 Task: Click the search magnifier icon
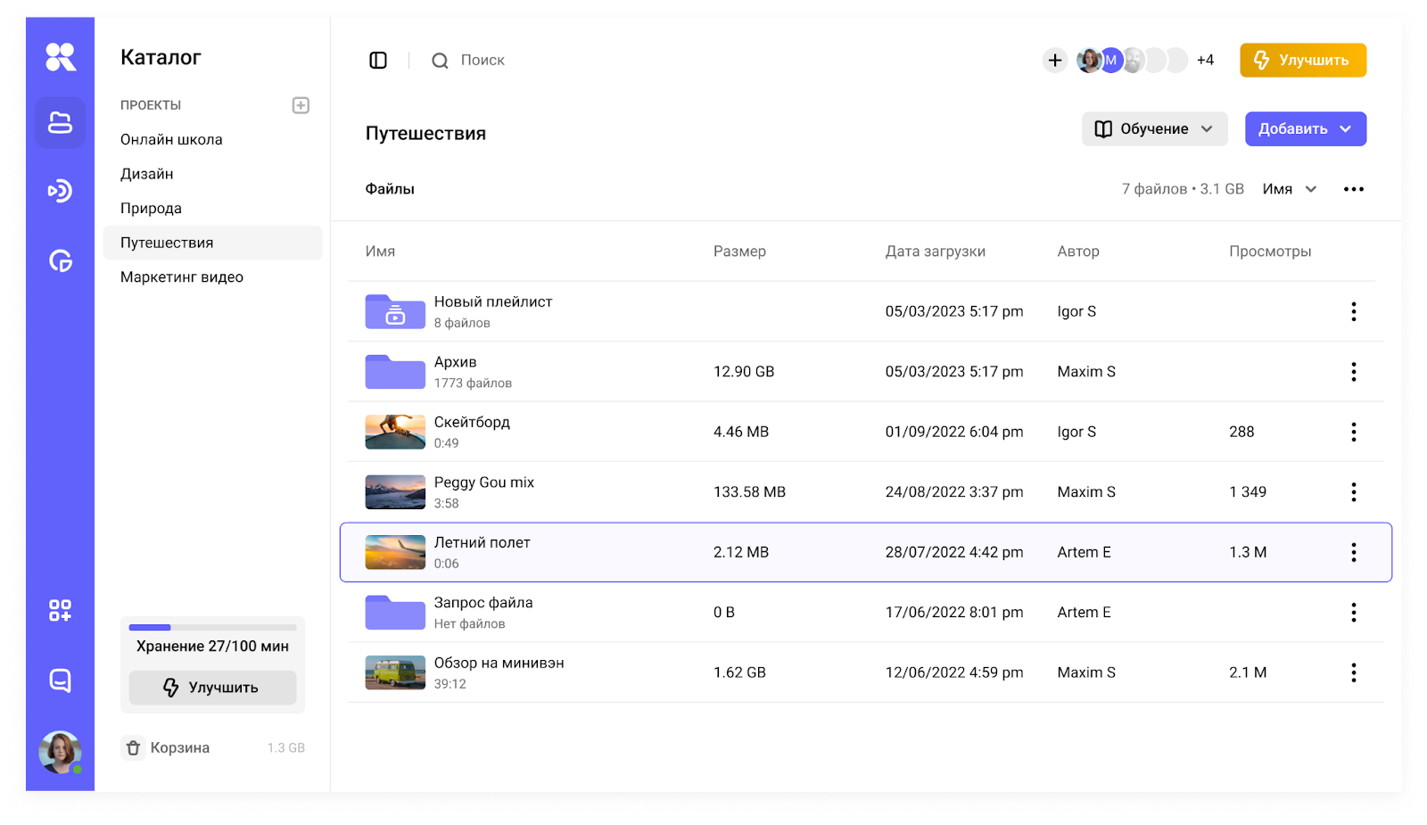[x=440, y=61]
